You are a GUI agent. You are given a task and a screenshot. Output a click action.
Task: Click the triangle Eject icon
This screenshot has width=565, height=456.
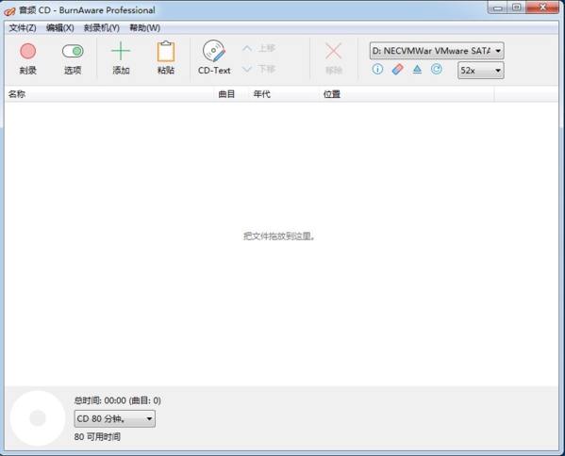[x=417, y=69]
